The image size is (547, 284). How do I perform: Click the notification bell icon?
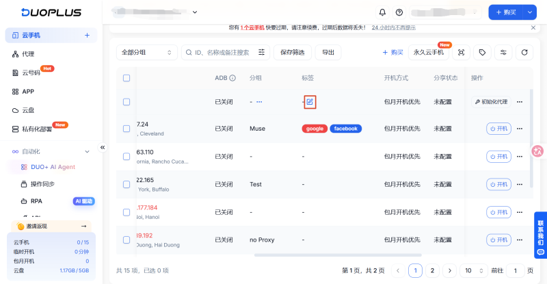pos(382,12)
